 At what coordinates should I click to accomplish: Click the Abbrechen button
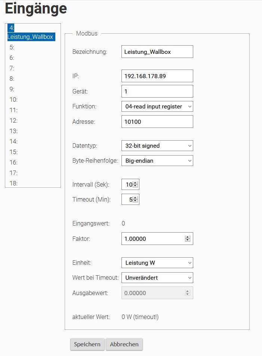124,344
